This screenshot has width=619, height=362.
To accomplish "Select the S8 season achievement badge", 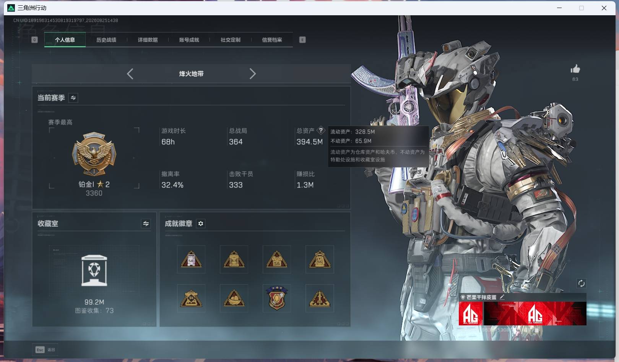I will [x=191, y=259].
